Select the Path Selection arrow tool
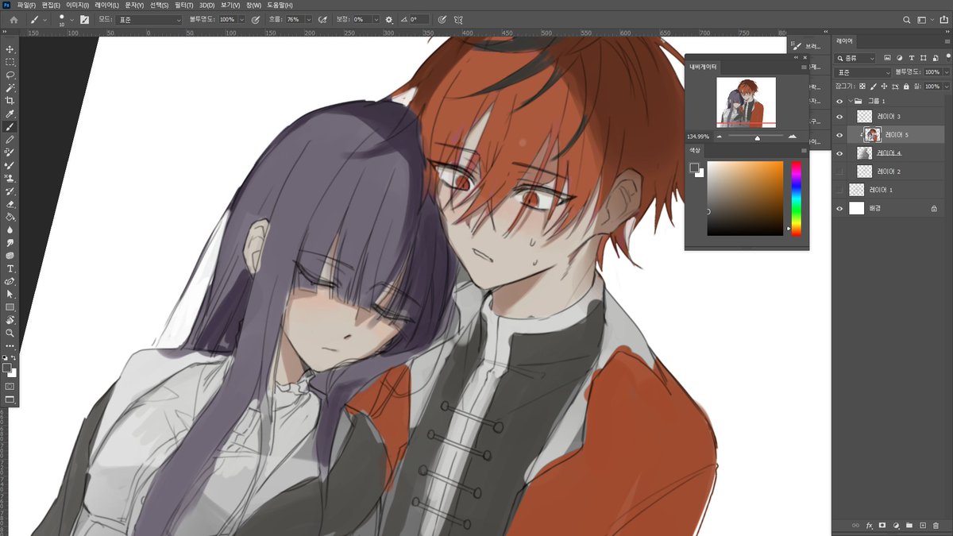This screenshot has width=953, height=536. tap(10, 294)
